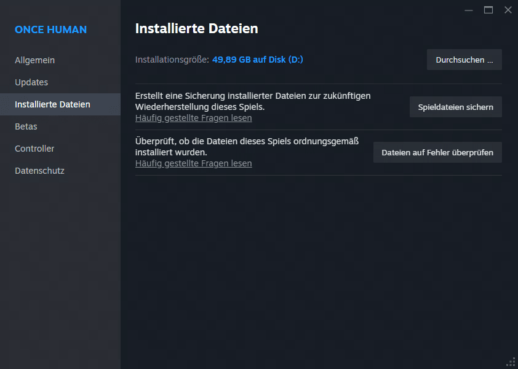The width and height of the screenshot is (518, 369).
Task: Go to the Betas section
Action: 26,126
